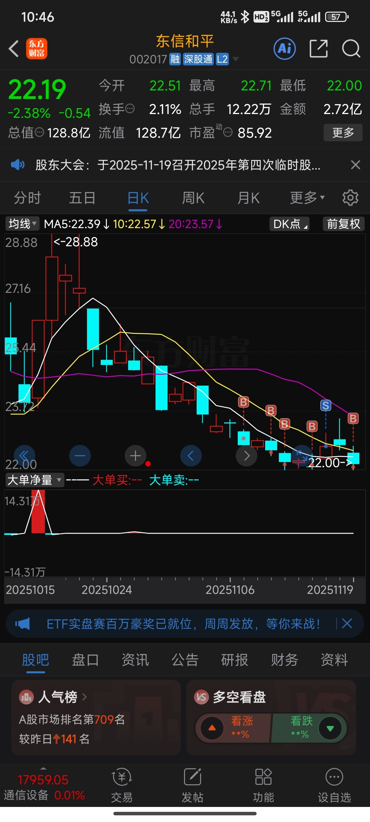370x822 pixels.
Task: Open the 功能 functions menu
Action: [x=263, y=785]
